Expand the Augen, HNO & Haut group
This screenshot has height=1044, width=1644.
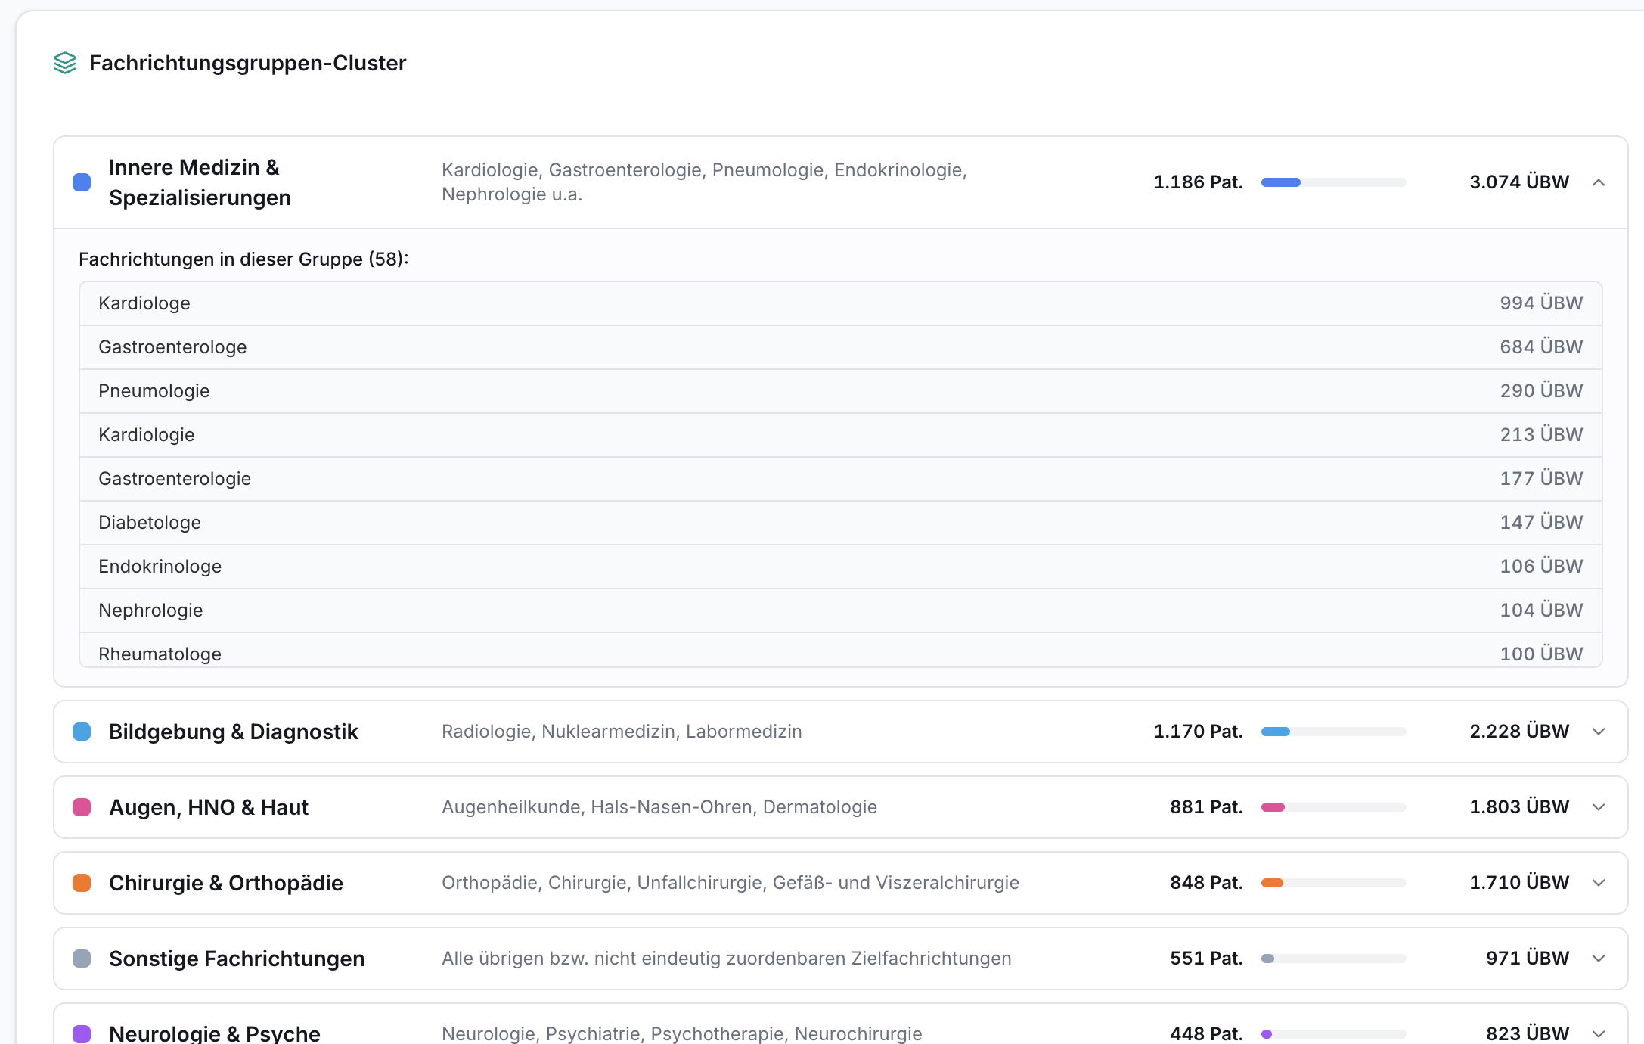(1599, 807)
